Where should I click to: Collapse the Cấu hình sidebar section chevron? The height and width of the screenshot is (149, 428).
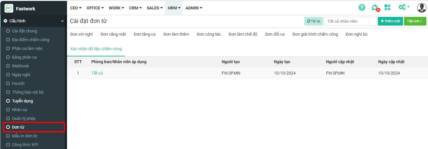point(62,21)
